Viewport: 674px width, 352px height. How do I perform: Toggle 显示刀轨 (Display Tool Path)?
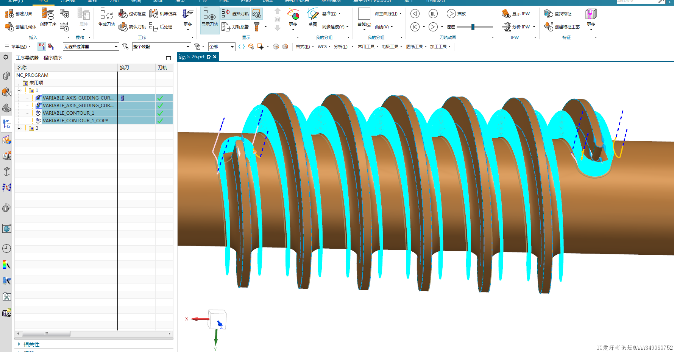209,20
